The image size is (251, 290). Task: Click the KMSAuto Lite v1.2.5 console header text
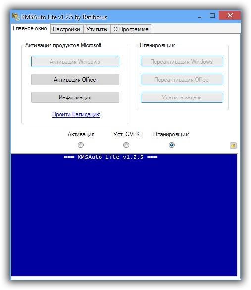pyautogui.click(x=110, y=157)
